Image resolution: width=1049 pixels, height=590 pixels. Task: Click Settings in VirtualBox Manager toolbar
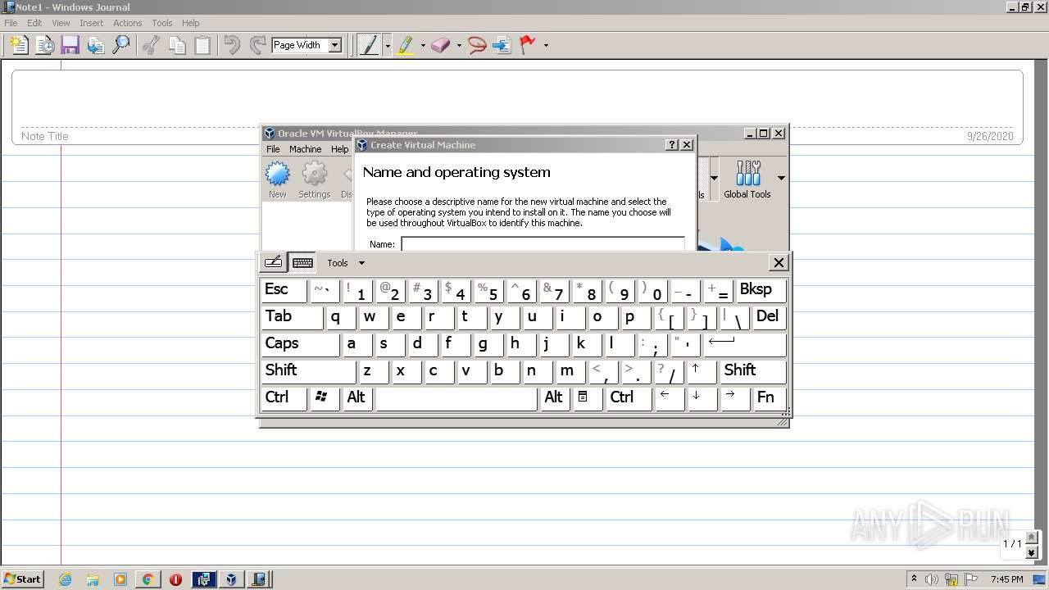(315, 179)
